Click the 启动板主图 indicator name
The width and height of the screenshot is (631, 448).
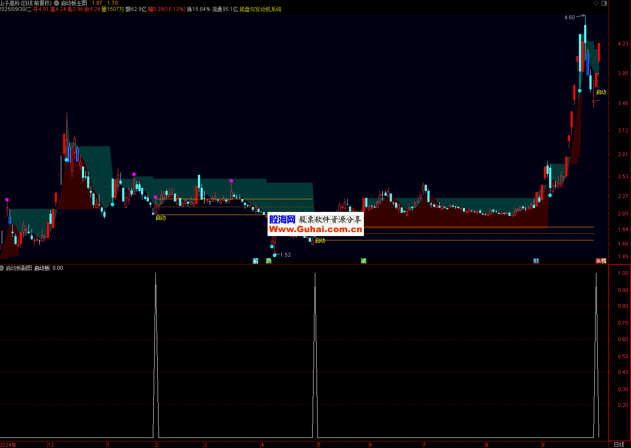74,3
